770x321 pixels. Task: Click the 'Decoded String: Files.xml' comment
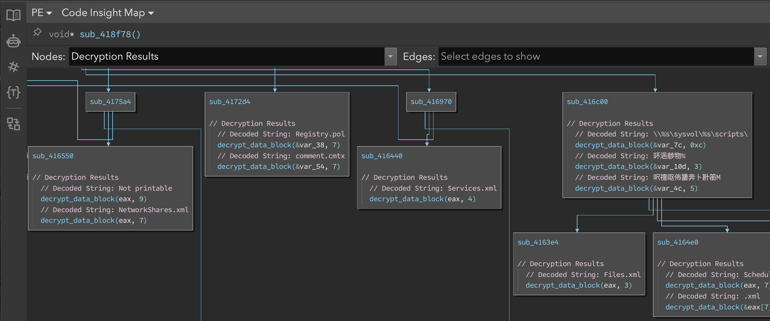(x=583, y=275)
